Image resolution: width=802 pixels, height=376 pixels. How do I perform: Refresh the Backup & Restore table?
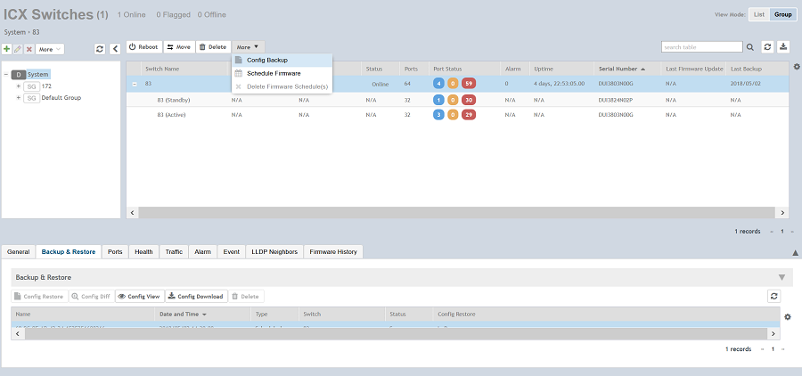pos(773,296)
